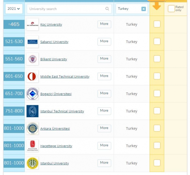The height and width of the screenshot is (175, 190).
Task: Focus the University search field
Action: [x=69, y=9]
